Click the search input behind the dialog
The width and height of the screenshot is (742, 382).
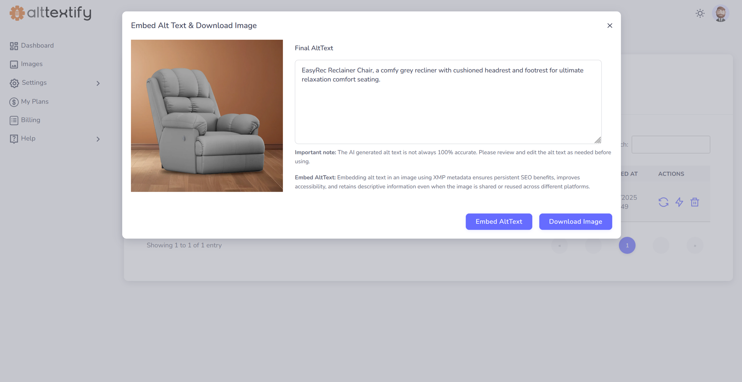click(671, 145)
